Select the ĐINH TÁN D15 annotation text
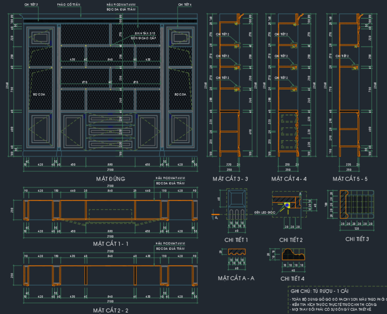Image resolution: width=387 pixels, height=314 pixels. tap(145, 33)
